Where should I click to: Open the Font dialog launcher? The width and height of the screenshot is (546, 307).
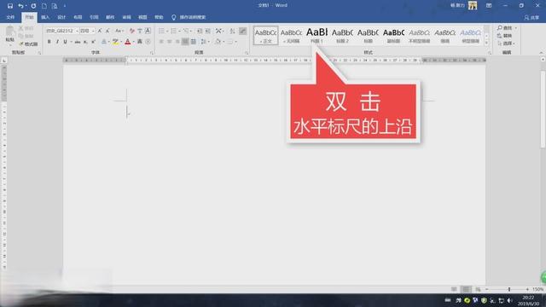152,53
